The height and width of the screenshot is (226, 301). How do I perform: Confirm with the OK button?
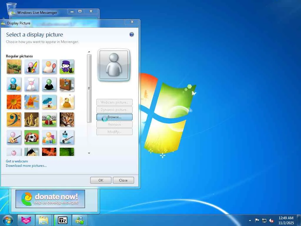coord(101,180)
